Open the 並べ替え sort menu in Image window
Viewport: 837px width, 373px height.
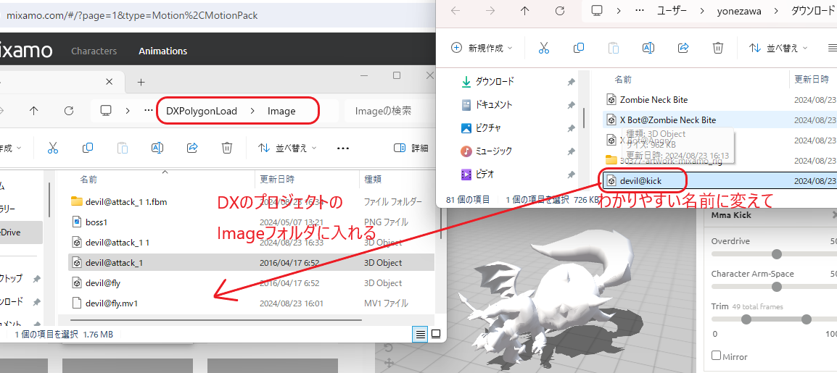pos(287,148)
